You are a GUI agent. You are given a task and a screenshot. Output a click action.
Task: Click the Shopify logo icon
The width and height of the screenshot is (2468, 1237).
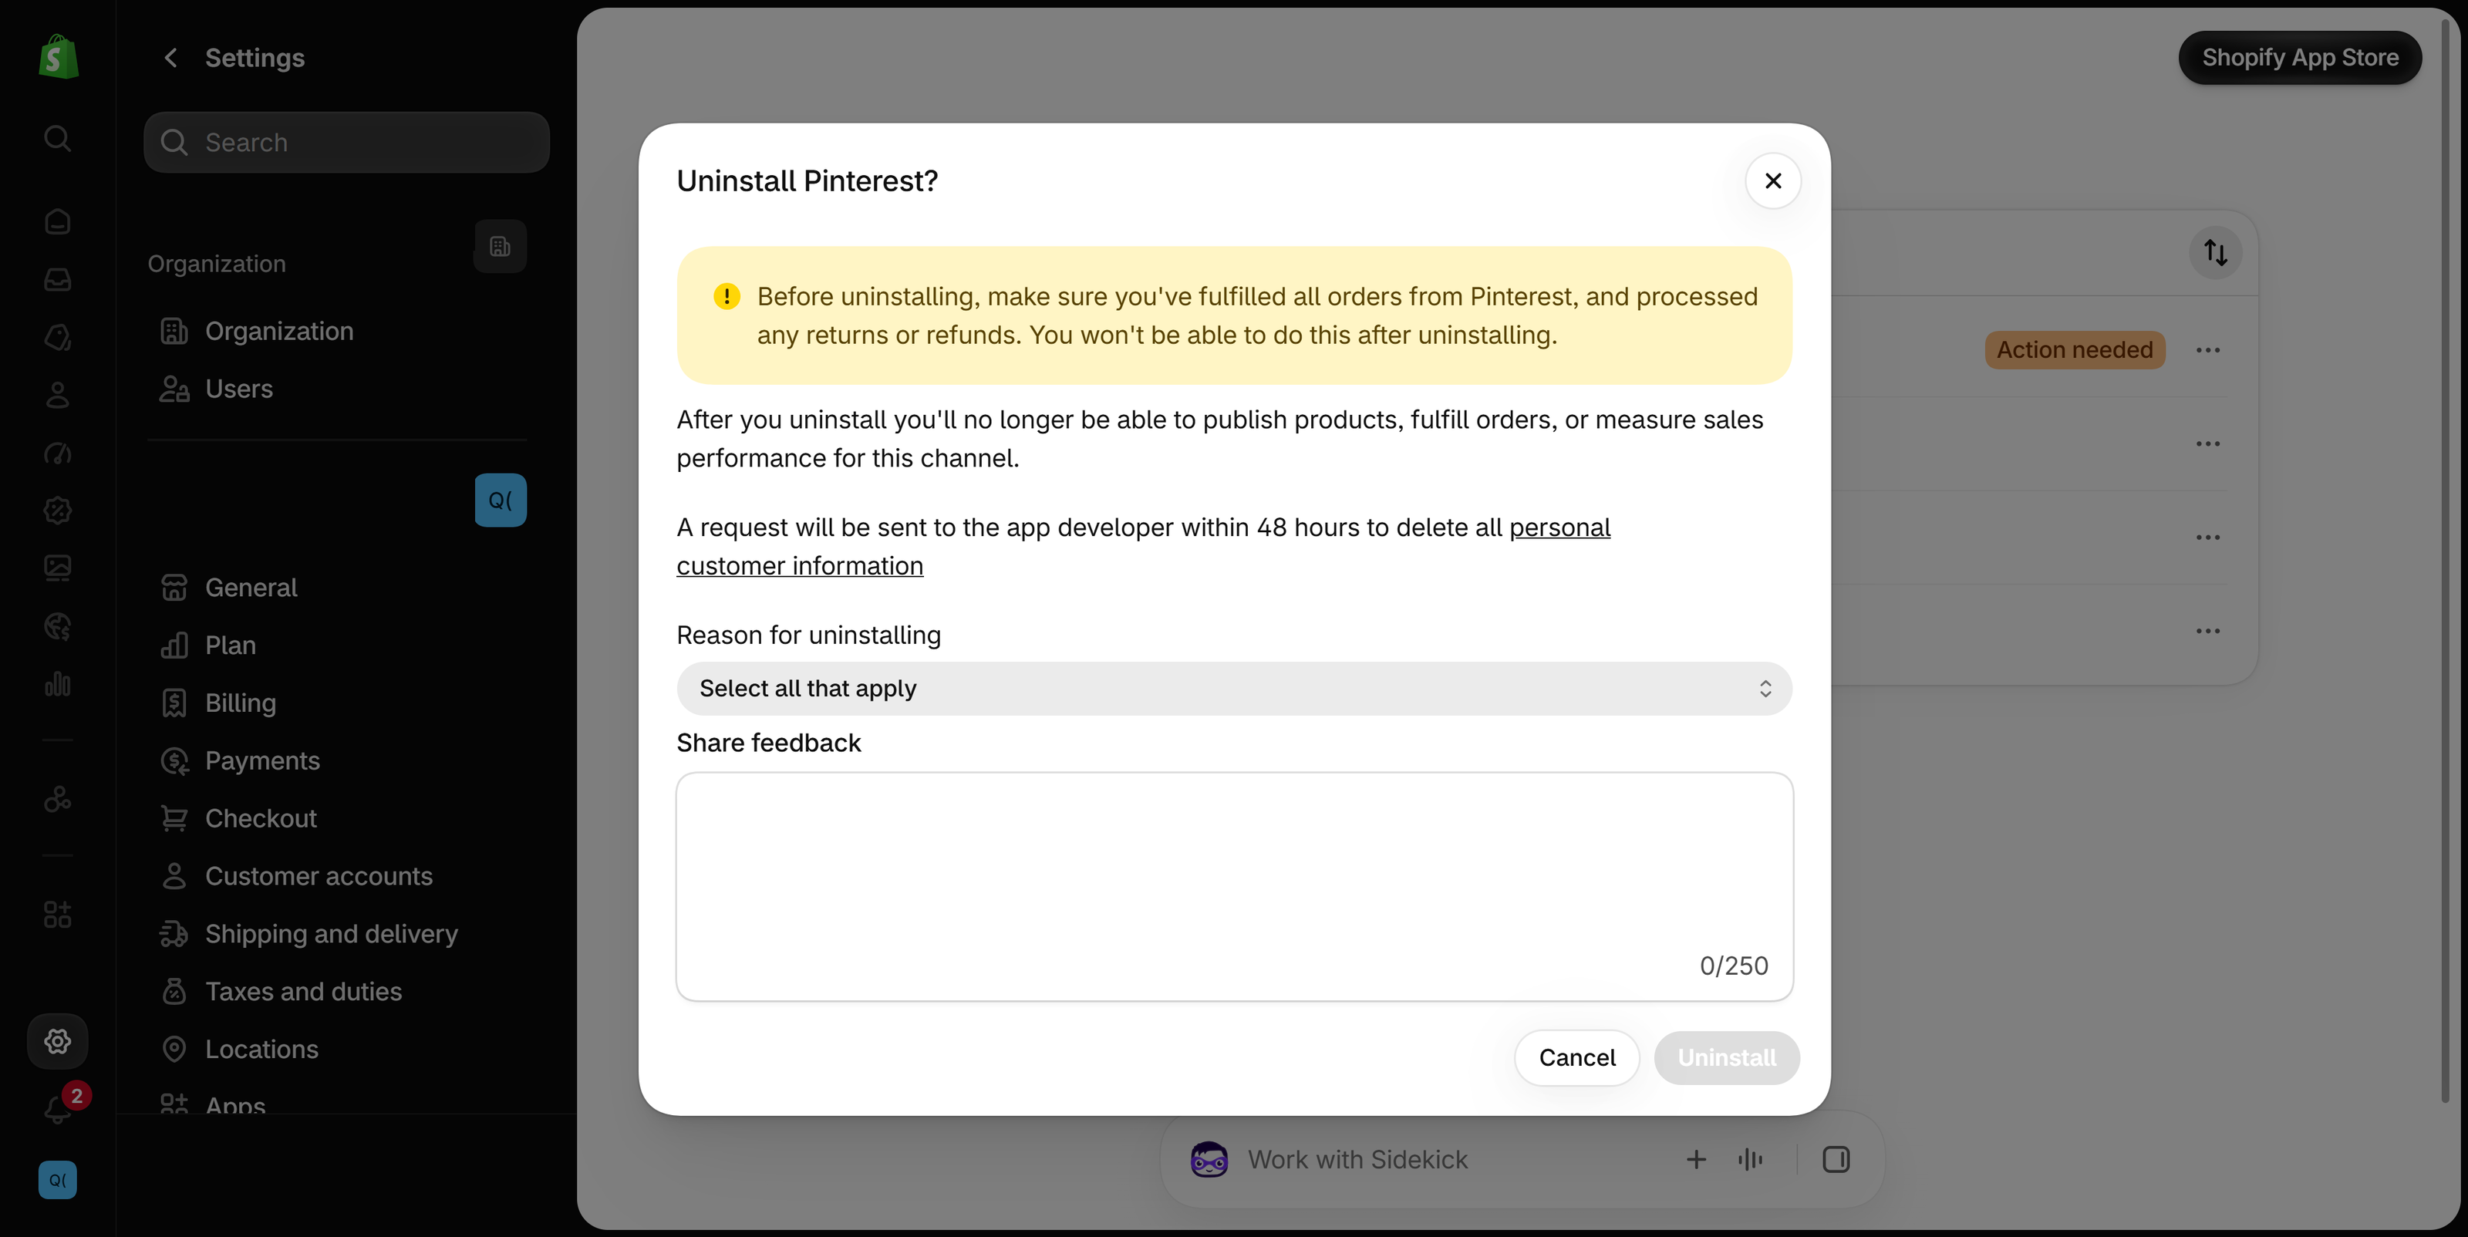[x=58, y=58]
